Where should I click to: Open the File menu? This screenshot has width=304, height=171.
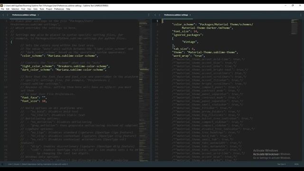[x=2, y=9]
